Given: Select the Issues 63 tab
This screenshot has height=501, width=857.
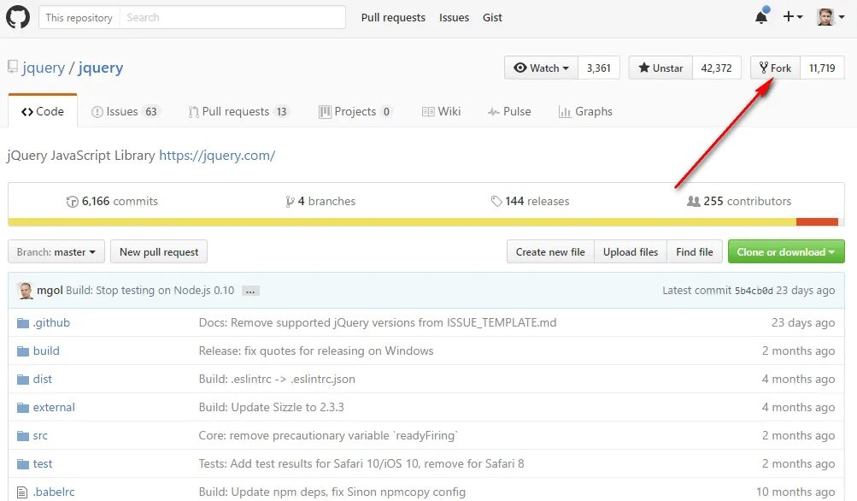Looking at the screenshot, I should (125, 112).
